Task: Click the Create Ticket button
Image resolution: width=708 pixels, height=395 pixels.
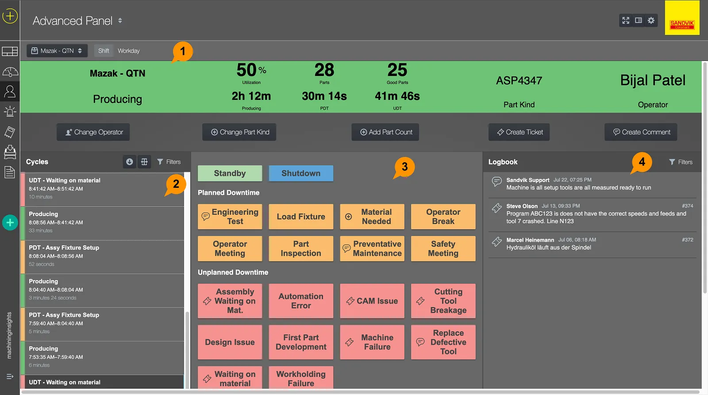Action: tap(519, 132)
